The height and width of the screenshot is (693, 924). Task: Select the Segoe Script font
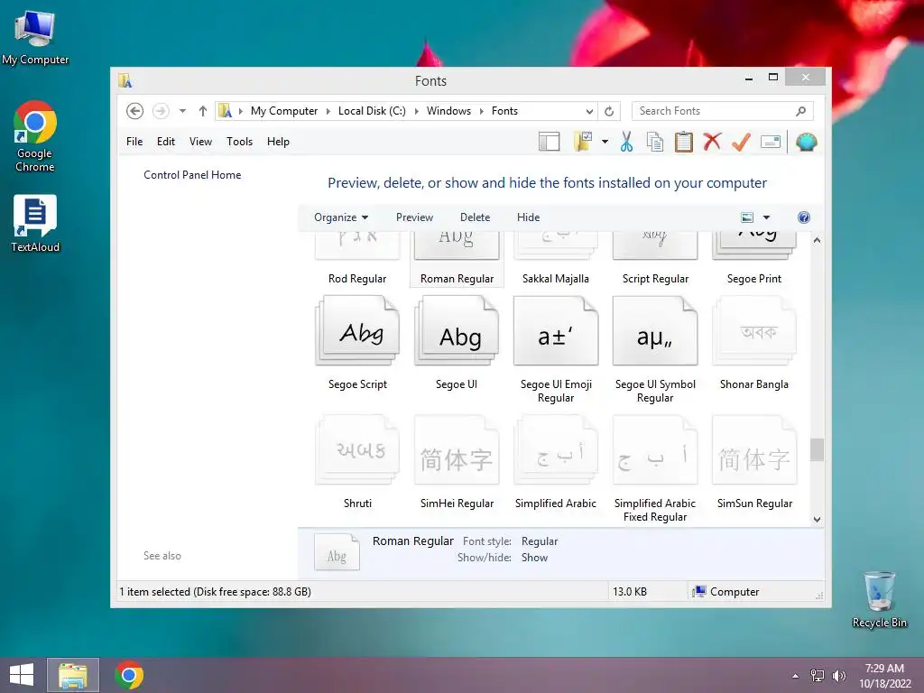point(357,343)
